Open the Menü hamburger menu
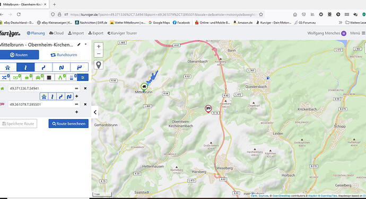Screen dimensions: 366x199 [358, 33]
